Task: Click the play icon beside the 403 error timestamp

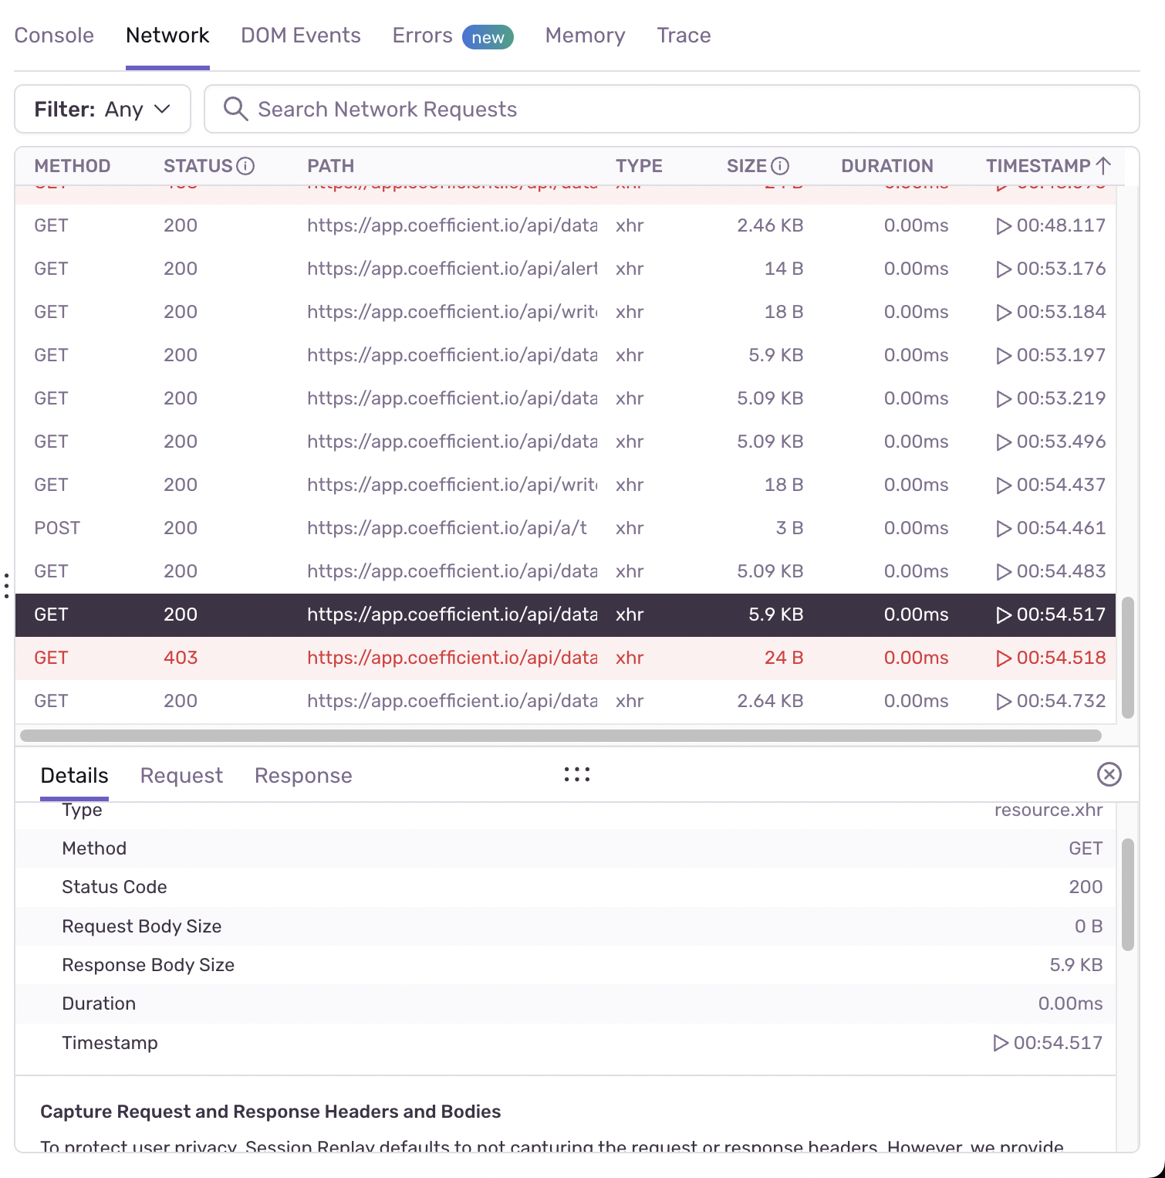Action: click(1004, 658)
